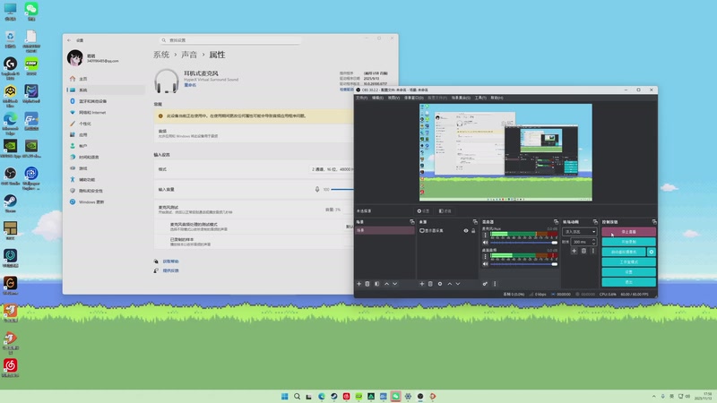The image size is (717, 403).
Task: Open the 停靠窗口(D) menu in OBS
Action: pos(414,98)
